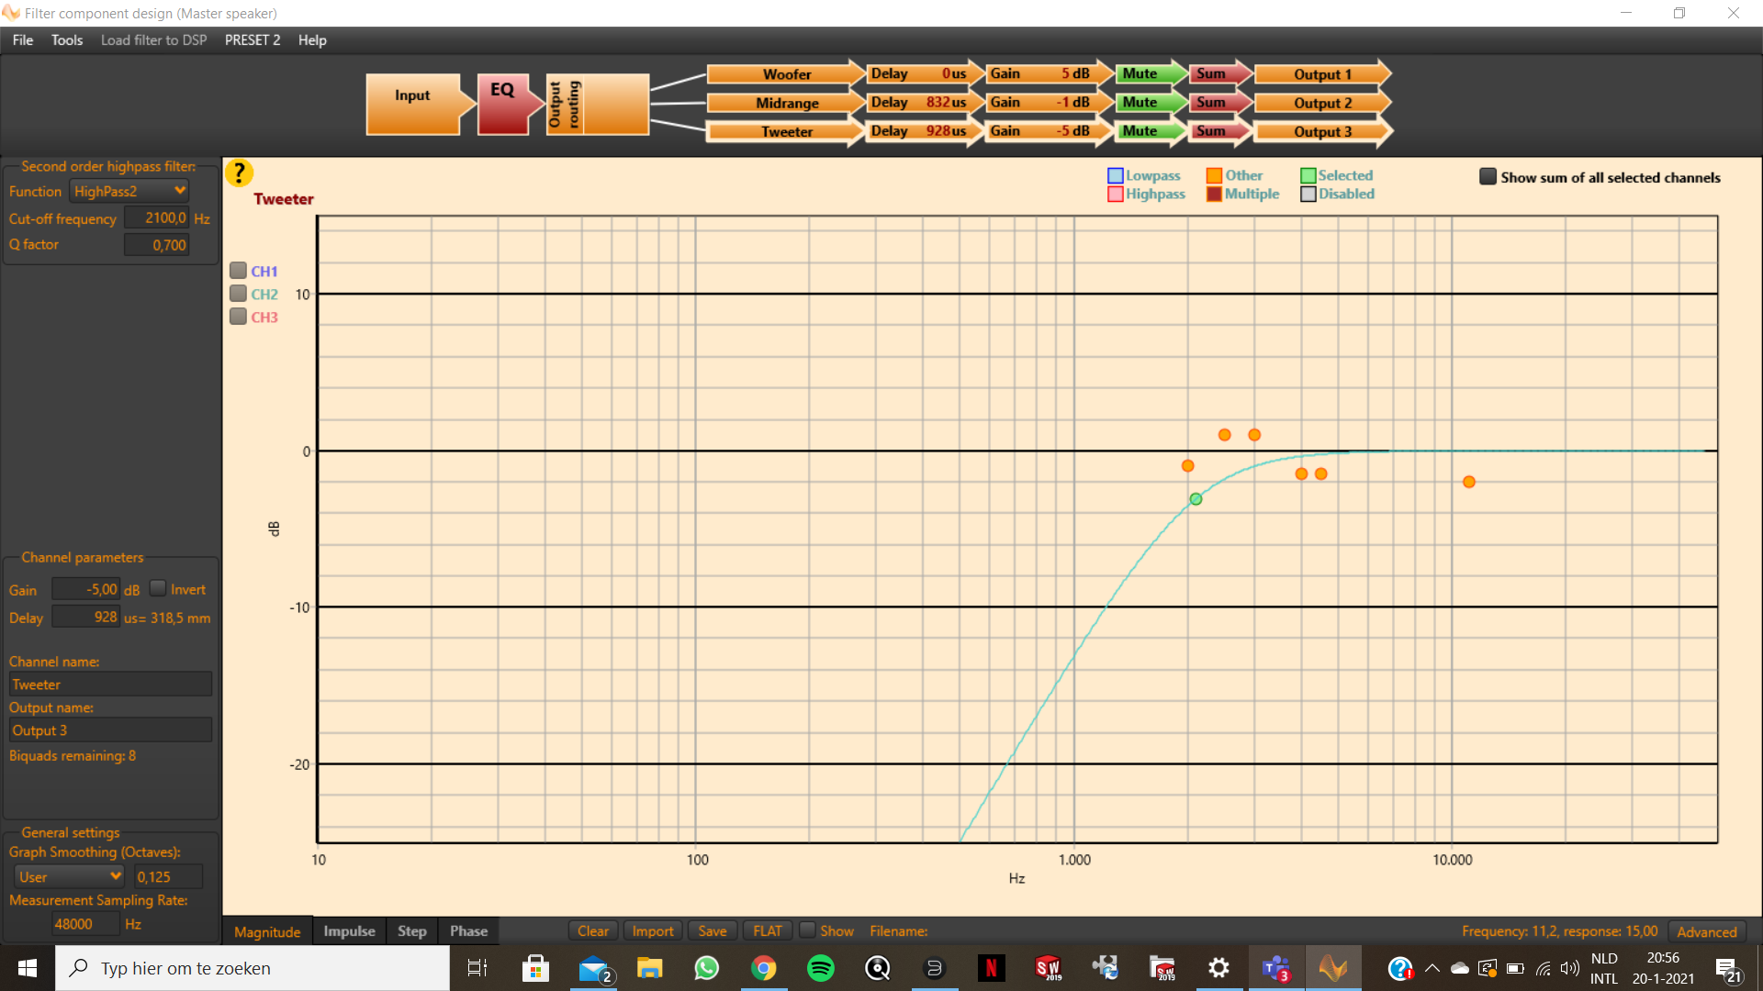Screen dimensions: 1763x991
Task: Edit the channel Gain field -5,00
Action: pyautogui.click(x=86, y=589)
